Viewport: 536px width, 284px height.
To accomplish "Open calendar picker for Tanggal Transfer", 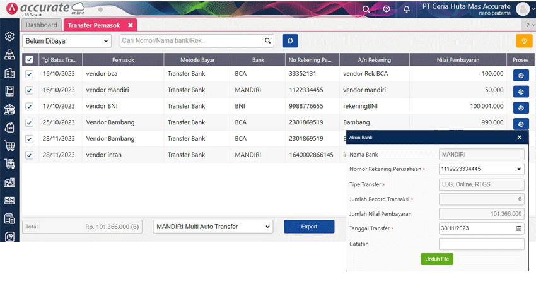I will [x=519, y=228].
